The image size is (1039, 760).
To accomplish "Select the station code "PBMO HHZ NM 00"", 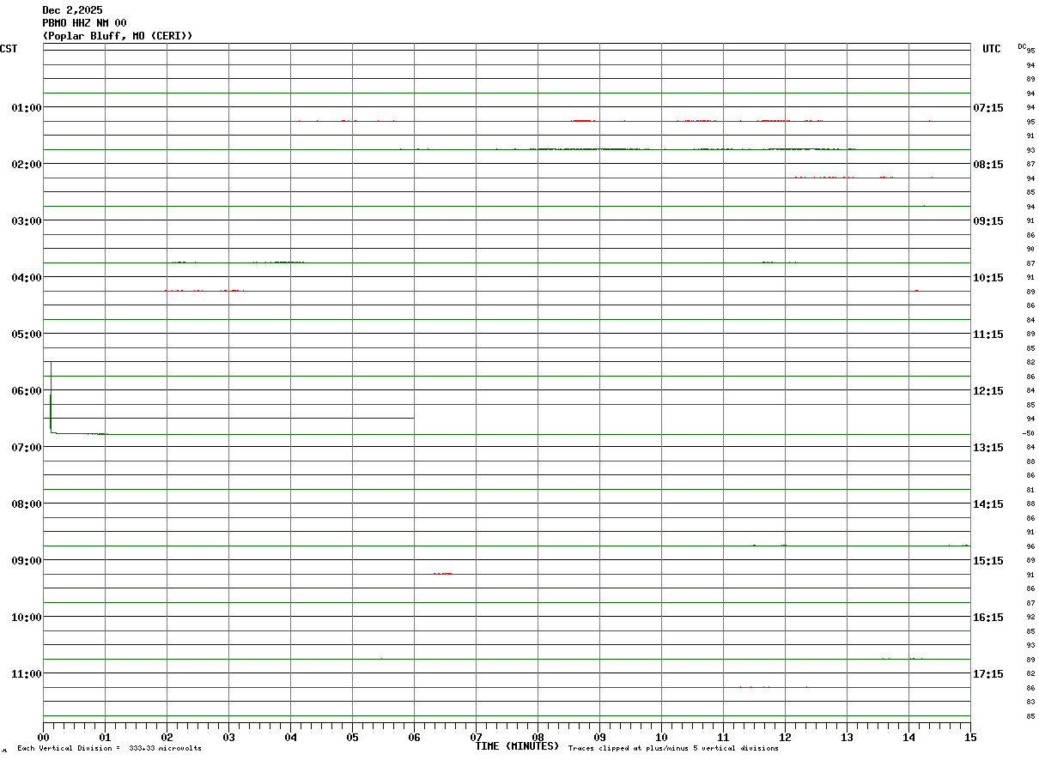I will [85, 23].
